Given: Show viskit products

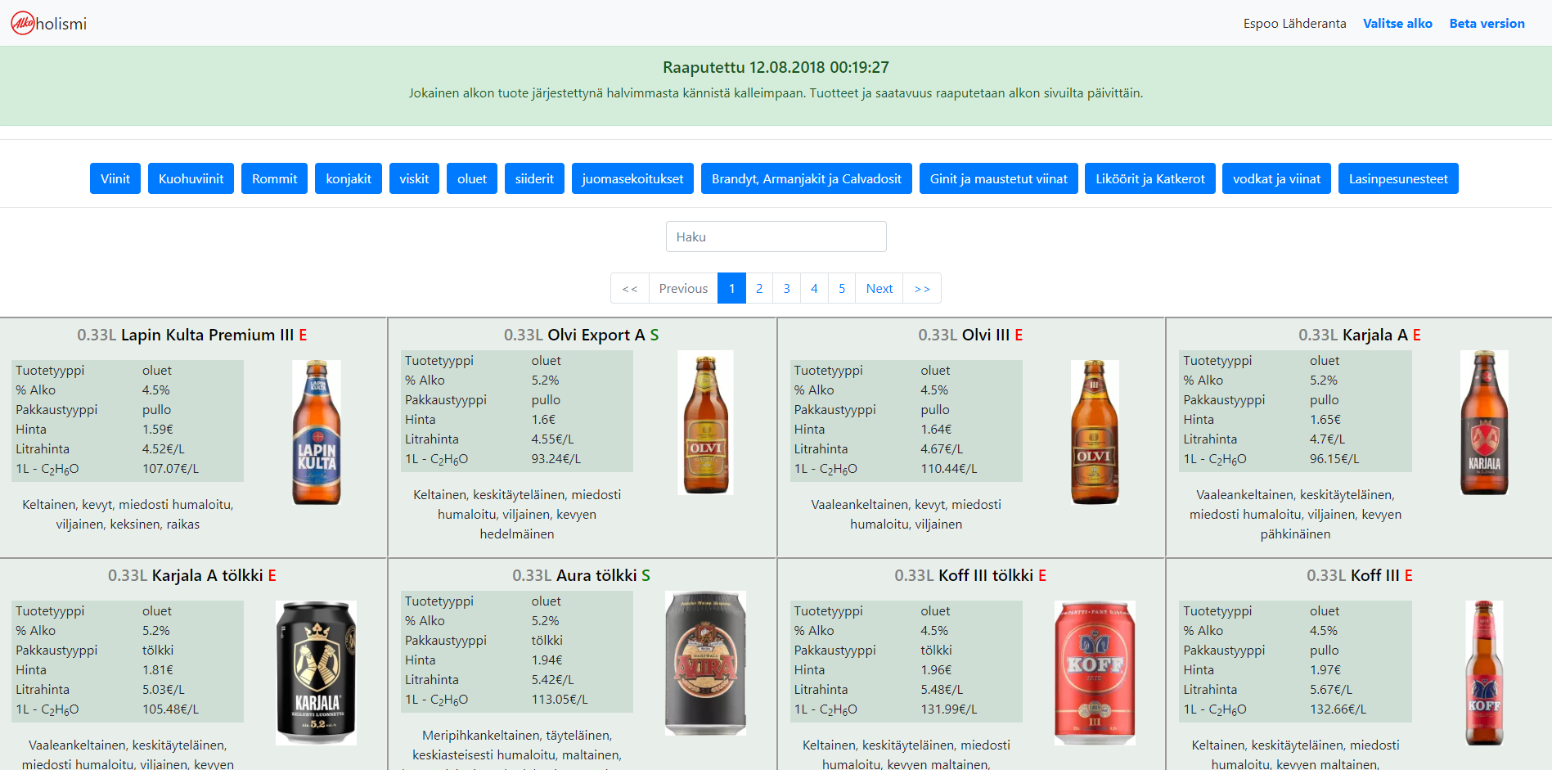Looking at the screenshot, I should pyautogui.click(x=414, y=178).
